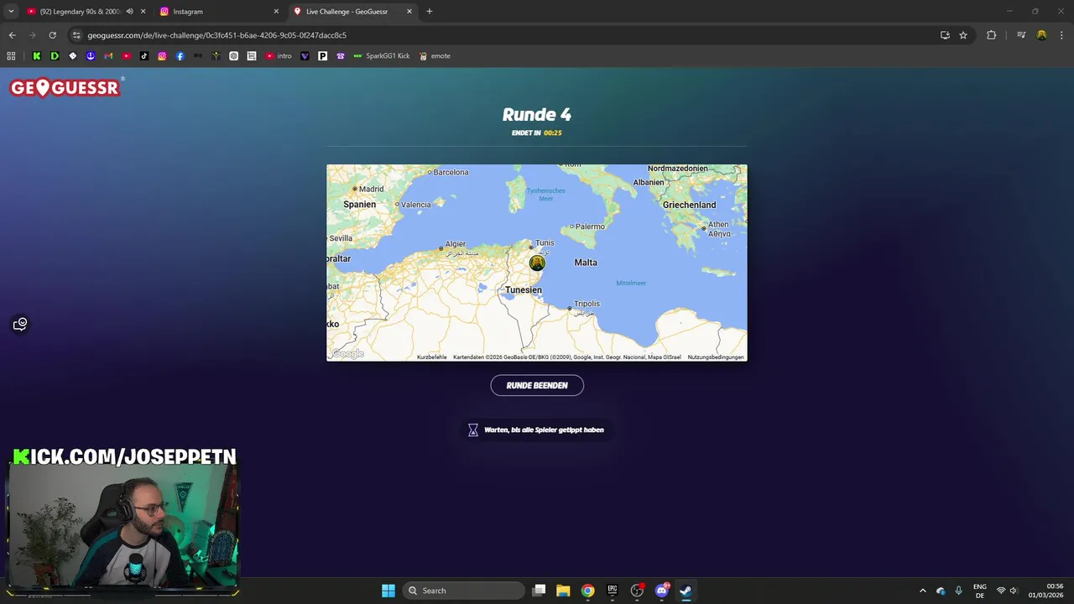Viewport: 1074px width, 604px height.
Task: Click the Windows taskbar search box
Action: click(463, 591)
